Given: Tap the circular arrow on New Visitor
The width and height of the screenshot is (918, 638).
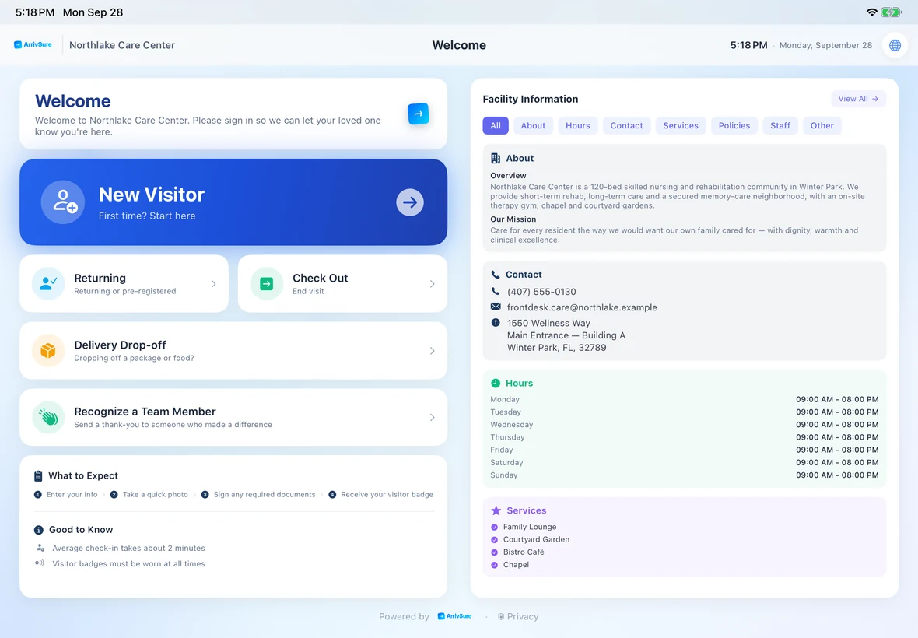Looking at the screenshot, I should click(x=410, y=202).
